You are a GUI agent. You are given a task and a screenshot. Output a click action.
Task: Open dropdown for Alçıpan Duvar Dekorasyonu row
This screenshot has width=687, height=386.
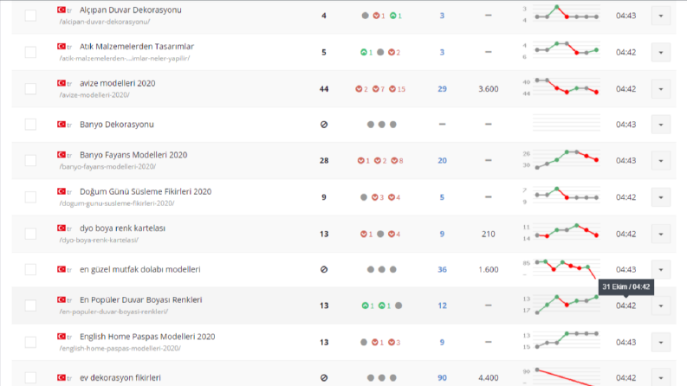[661, 16]
